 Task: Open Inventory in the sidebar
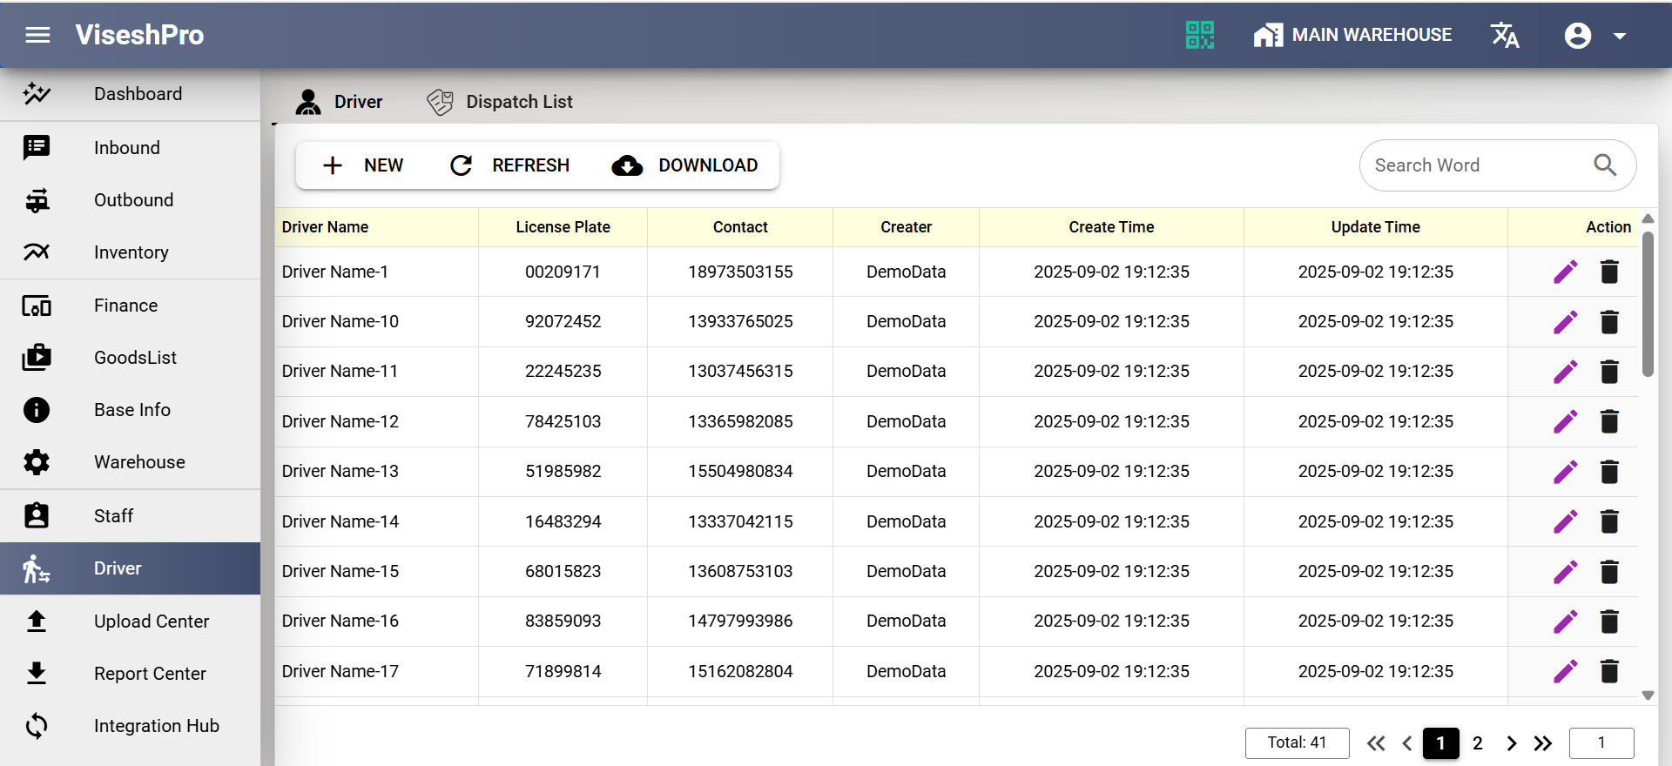tap(131, 252)
